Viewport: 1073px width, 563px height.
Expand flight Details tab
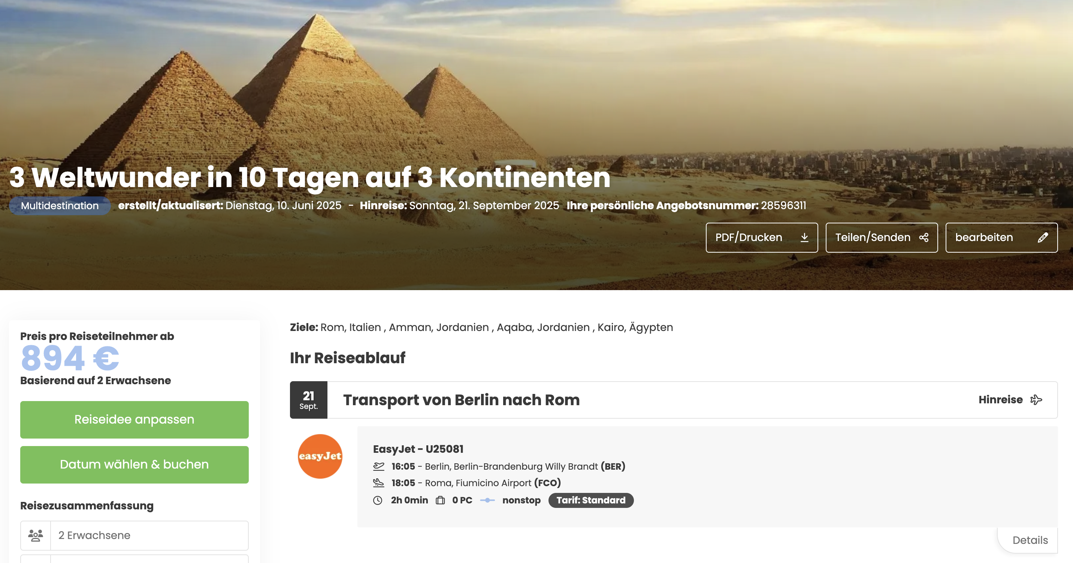1030,541
